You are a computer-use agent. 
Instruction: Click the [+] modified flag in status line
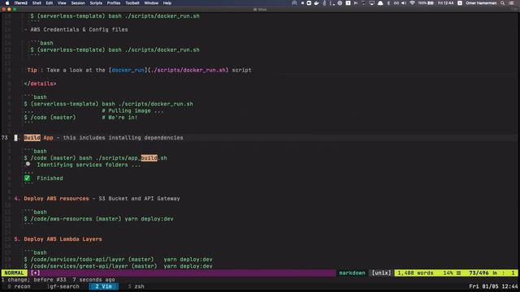(35, 273)
